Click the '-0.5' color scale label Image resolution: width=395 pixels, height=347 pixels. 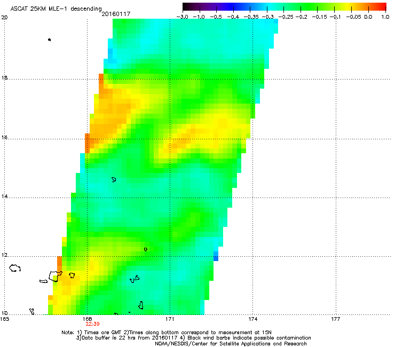pos(216,17)
